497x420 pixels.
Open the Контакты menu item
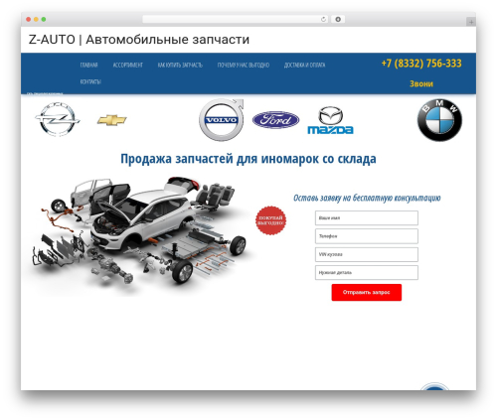tap(90, 81)
